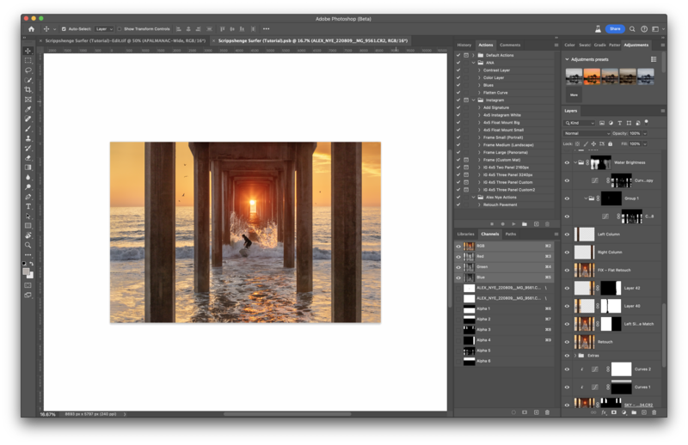Select the Zoom tool in the toolbar
688x445 pixels.
[x=28, y=245]
